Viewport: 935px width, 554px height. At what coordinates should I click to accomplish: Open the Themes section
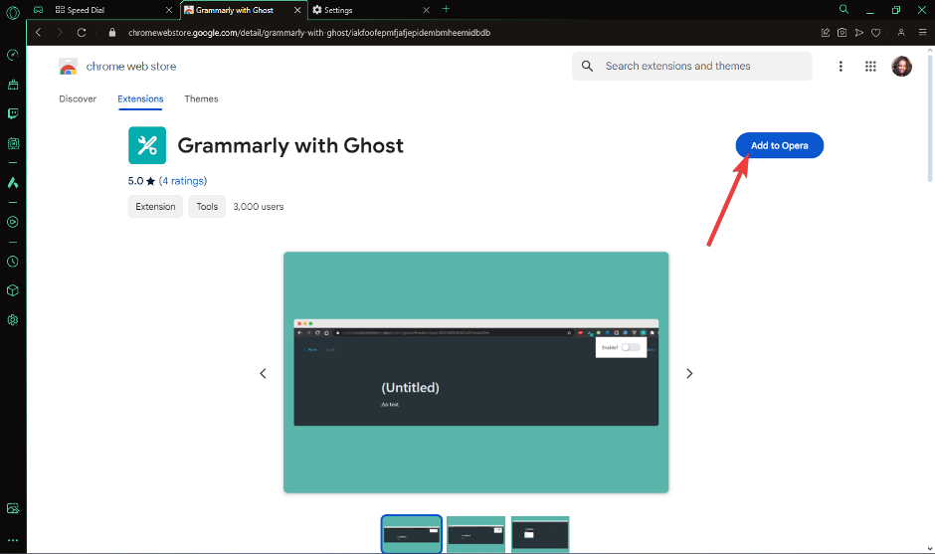click(201, 99)
